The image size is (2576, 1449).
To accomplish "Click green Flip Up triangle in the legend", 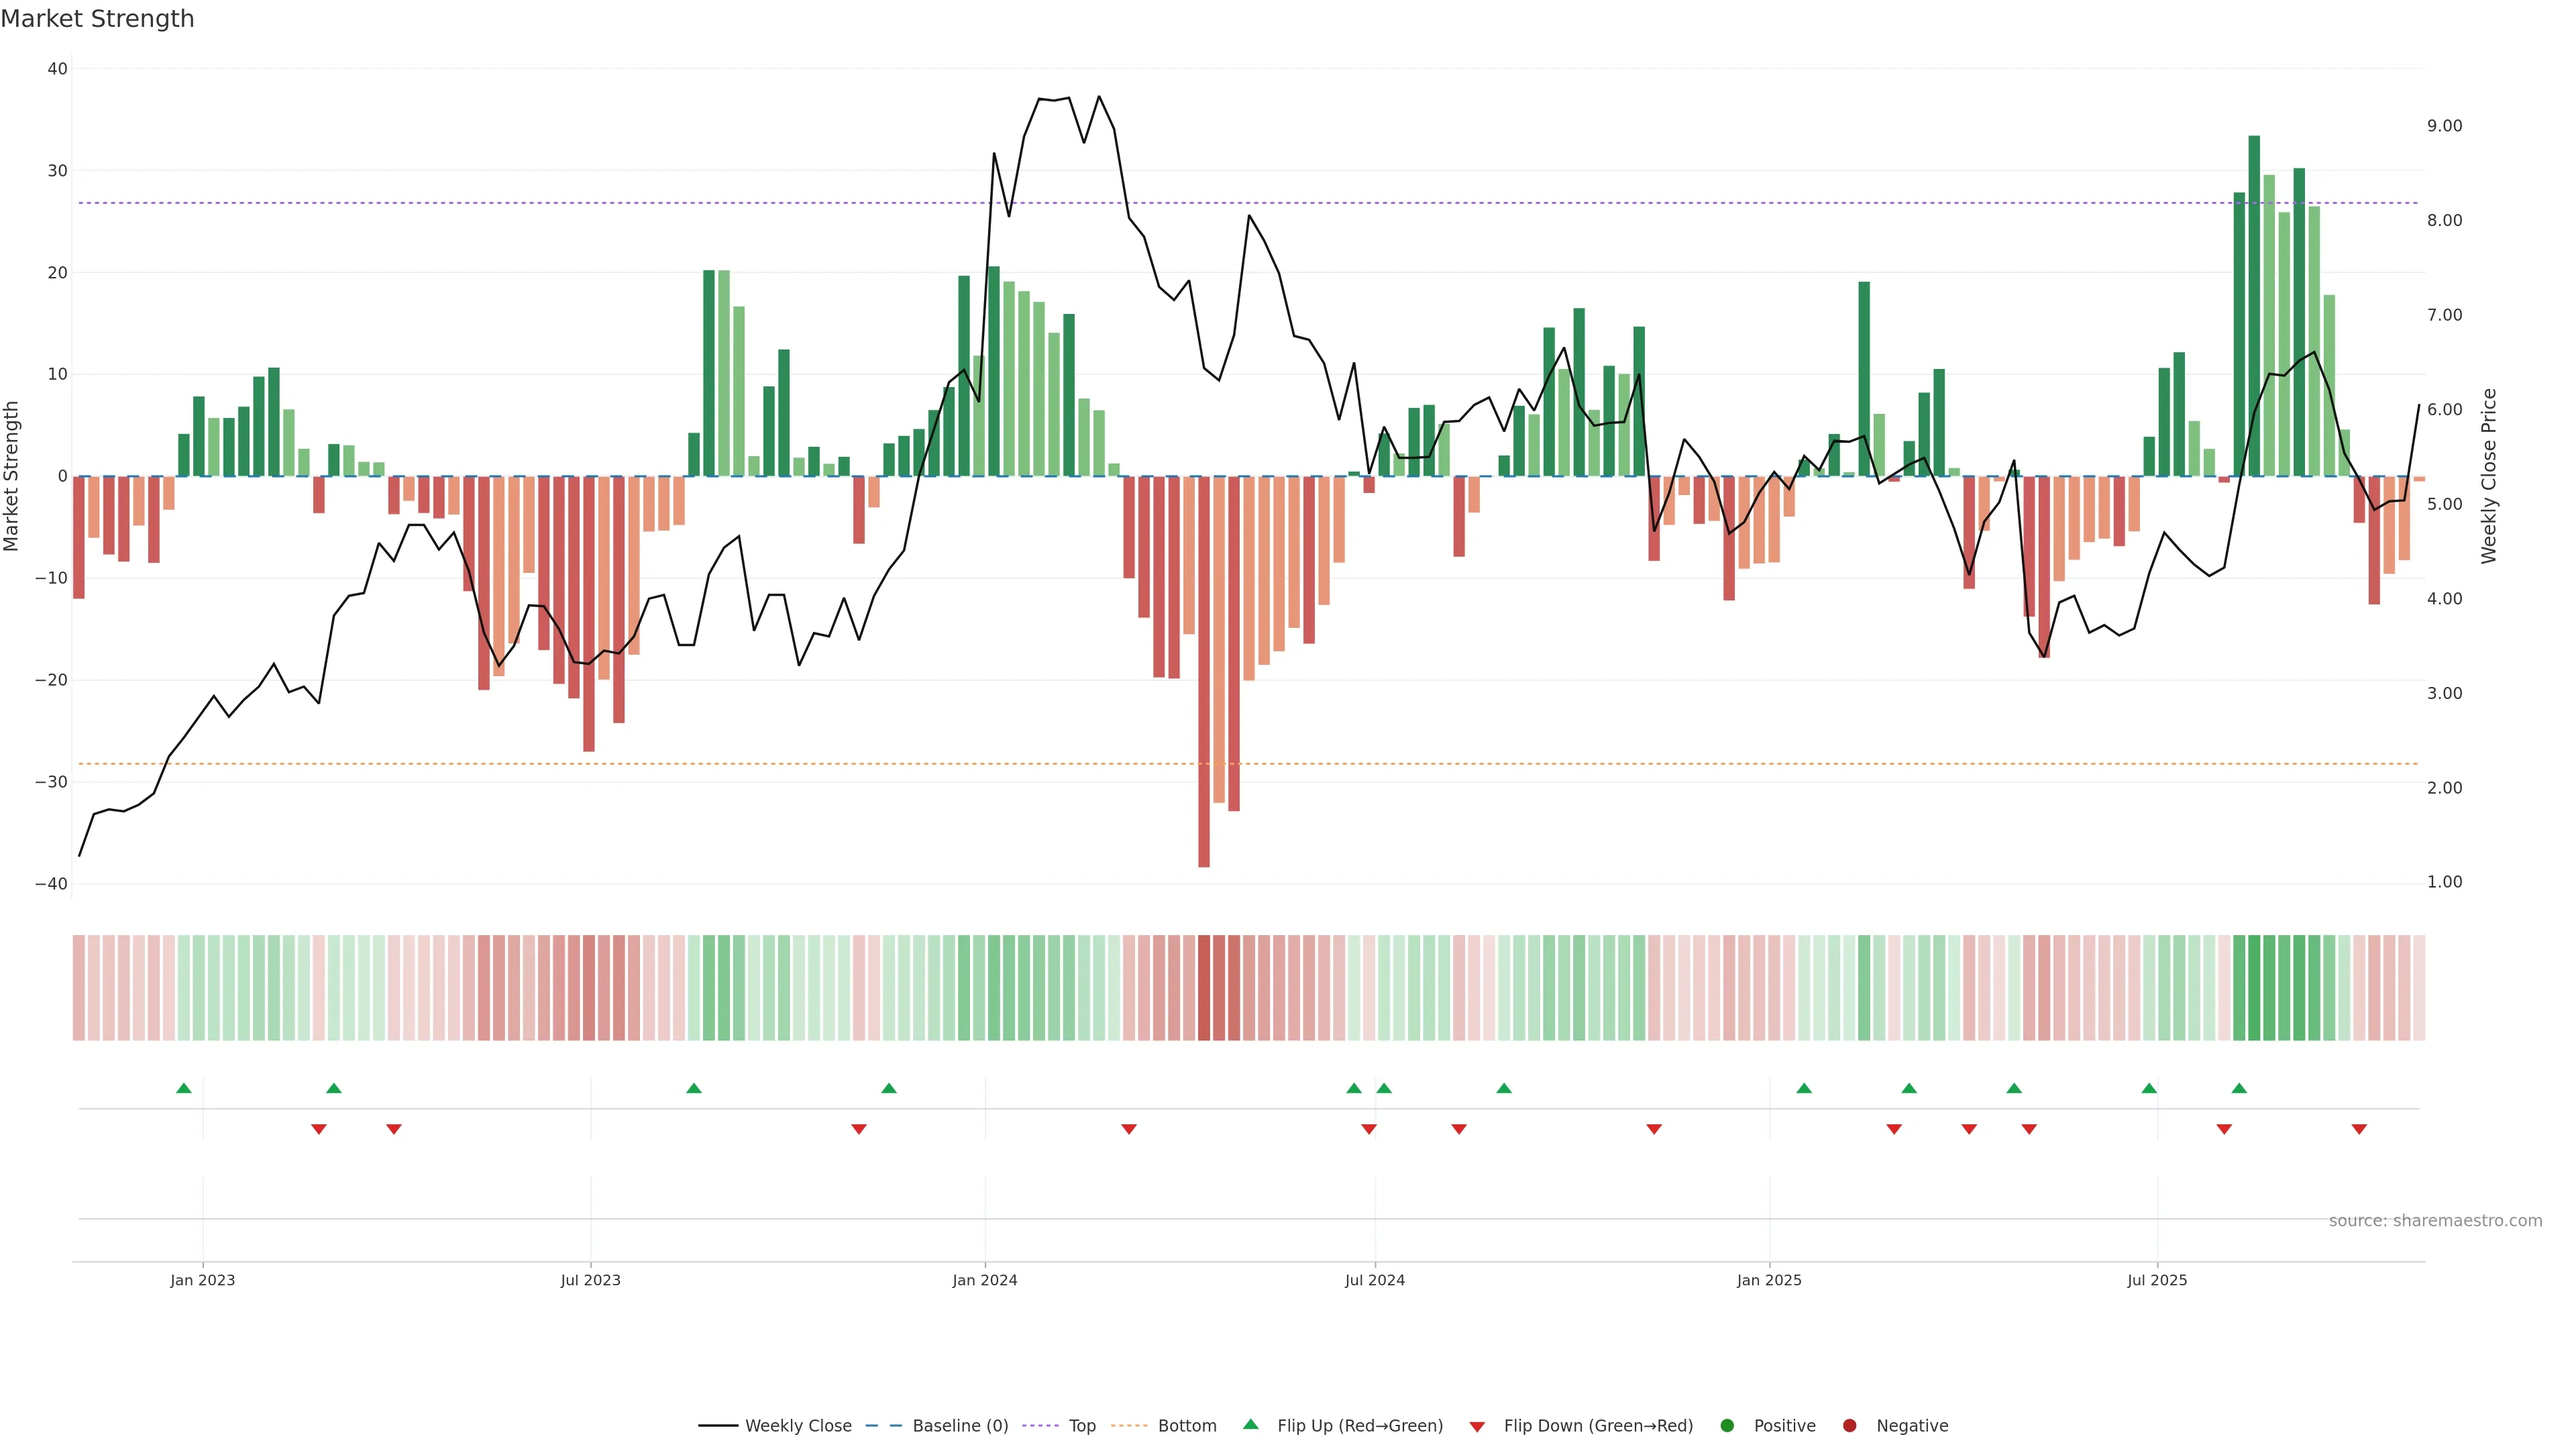I will (x=1250, y=1424).
